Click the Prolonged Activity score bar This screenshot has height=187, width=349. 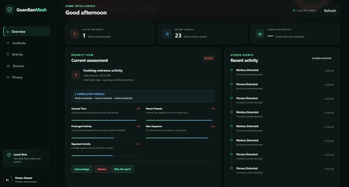106,138
